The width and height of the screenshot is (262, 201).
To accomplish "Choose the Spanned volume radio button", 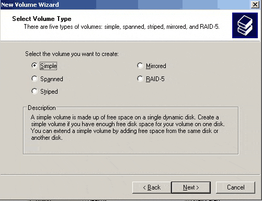I will pyautogui.click(x=35, y=79).
